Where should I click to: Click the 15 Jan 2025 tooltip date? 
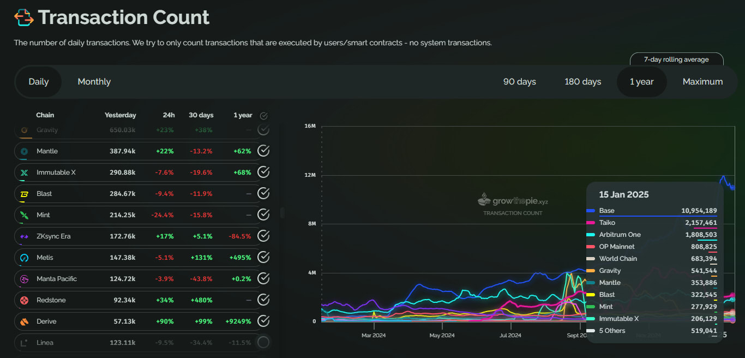click(624, 195)
